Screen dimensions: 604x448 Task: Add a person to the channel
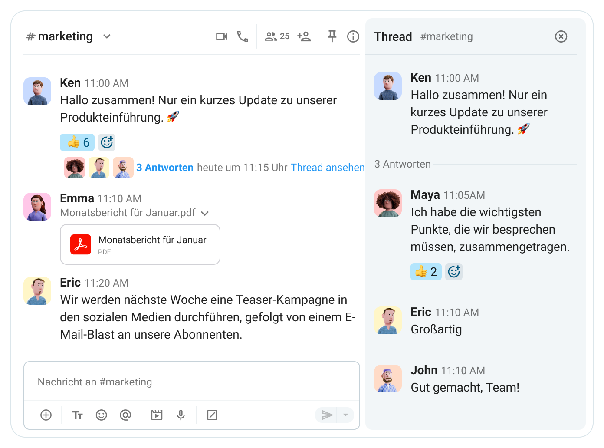tap(304, 36)
